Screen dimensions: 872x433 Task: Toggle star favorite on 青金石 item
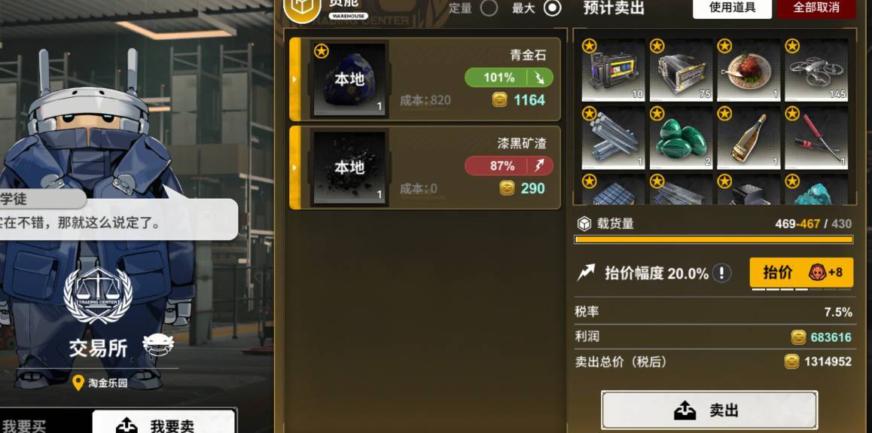click(322, 51)
